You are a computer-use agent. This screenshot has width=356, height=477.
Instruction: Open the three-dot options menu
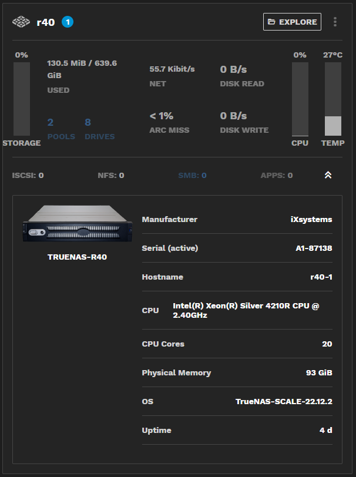click(x=335, y=22)
